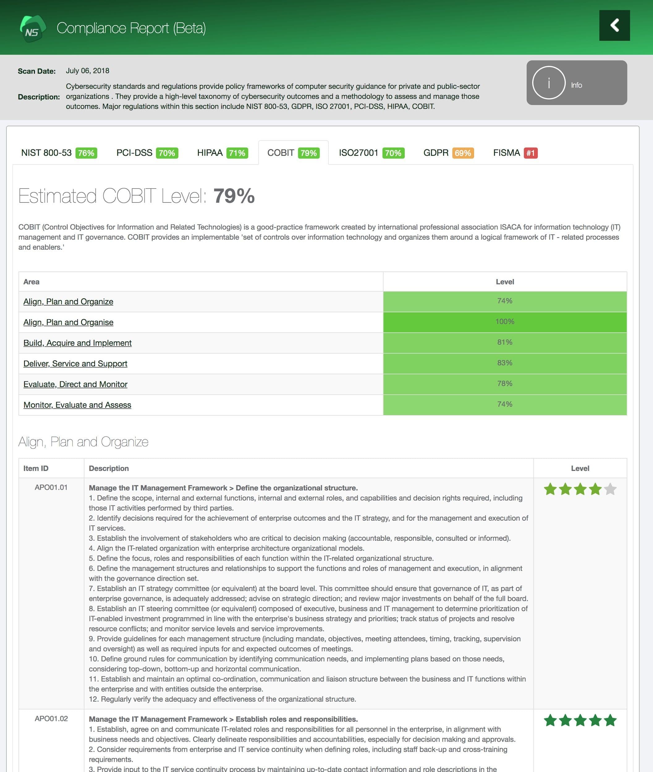Open the Deliver, Service and Support link

pos(75,364)
